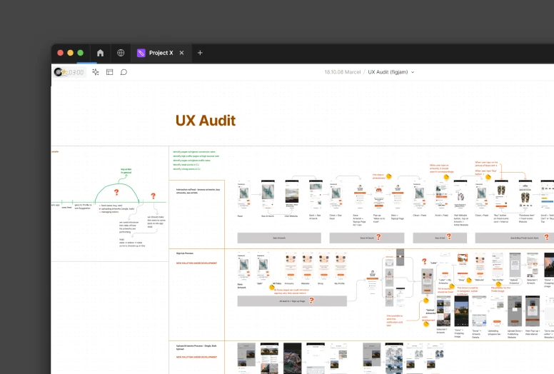Select the Visit Website caption
The height and width of the screenshot is (374, 554).
tap(291, 216)
